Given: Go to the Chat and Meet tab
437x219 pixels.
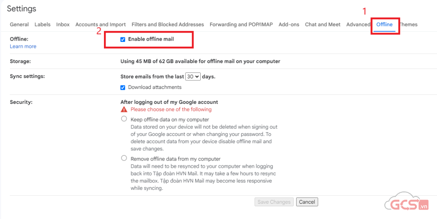Looking at the screenshot, I should (322, 25).
